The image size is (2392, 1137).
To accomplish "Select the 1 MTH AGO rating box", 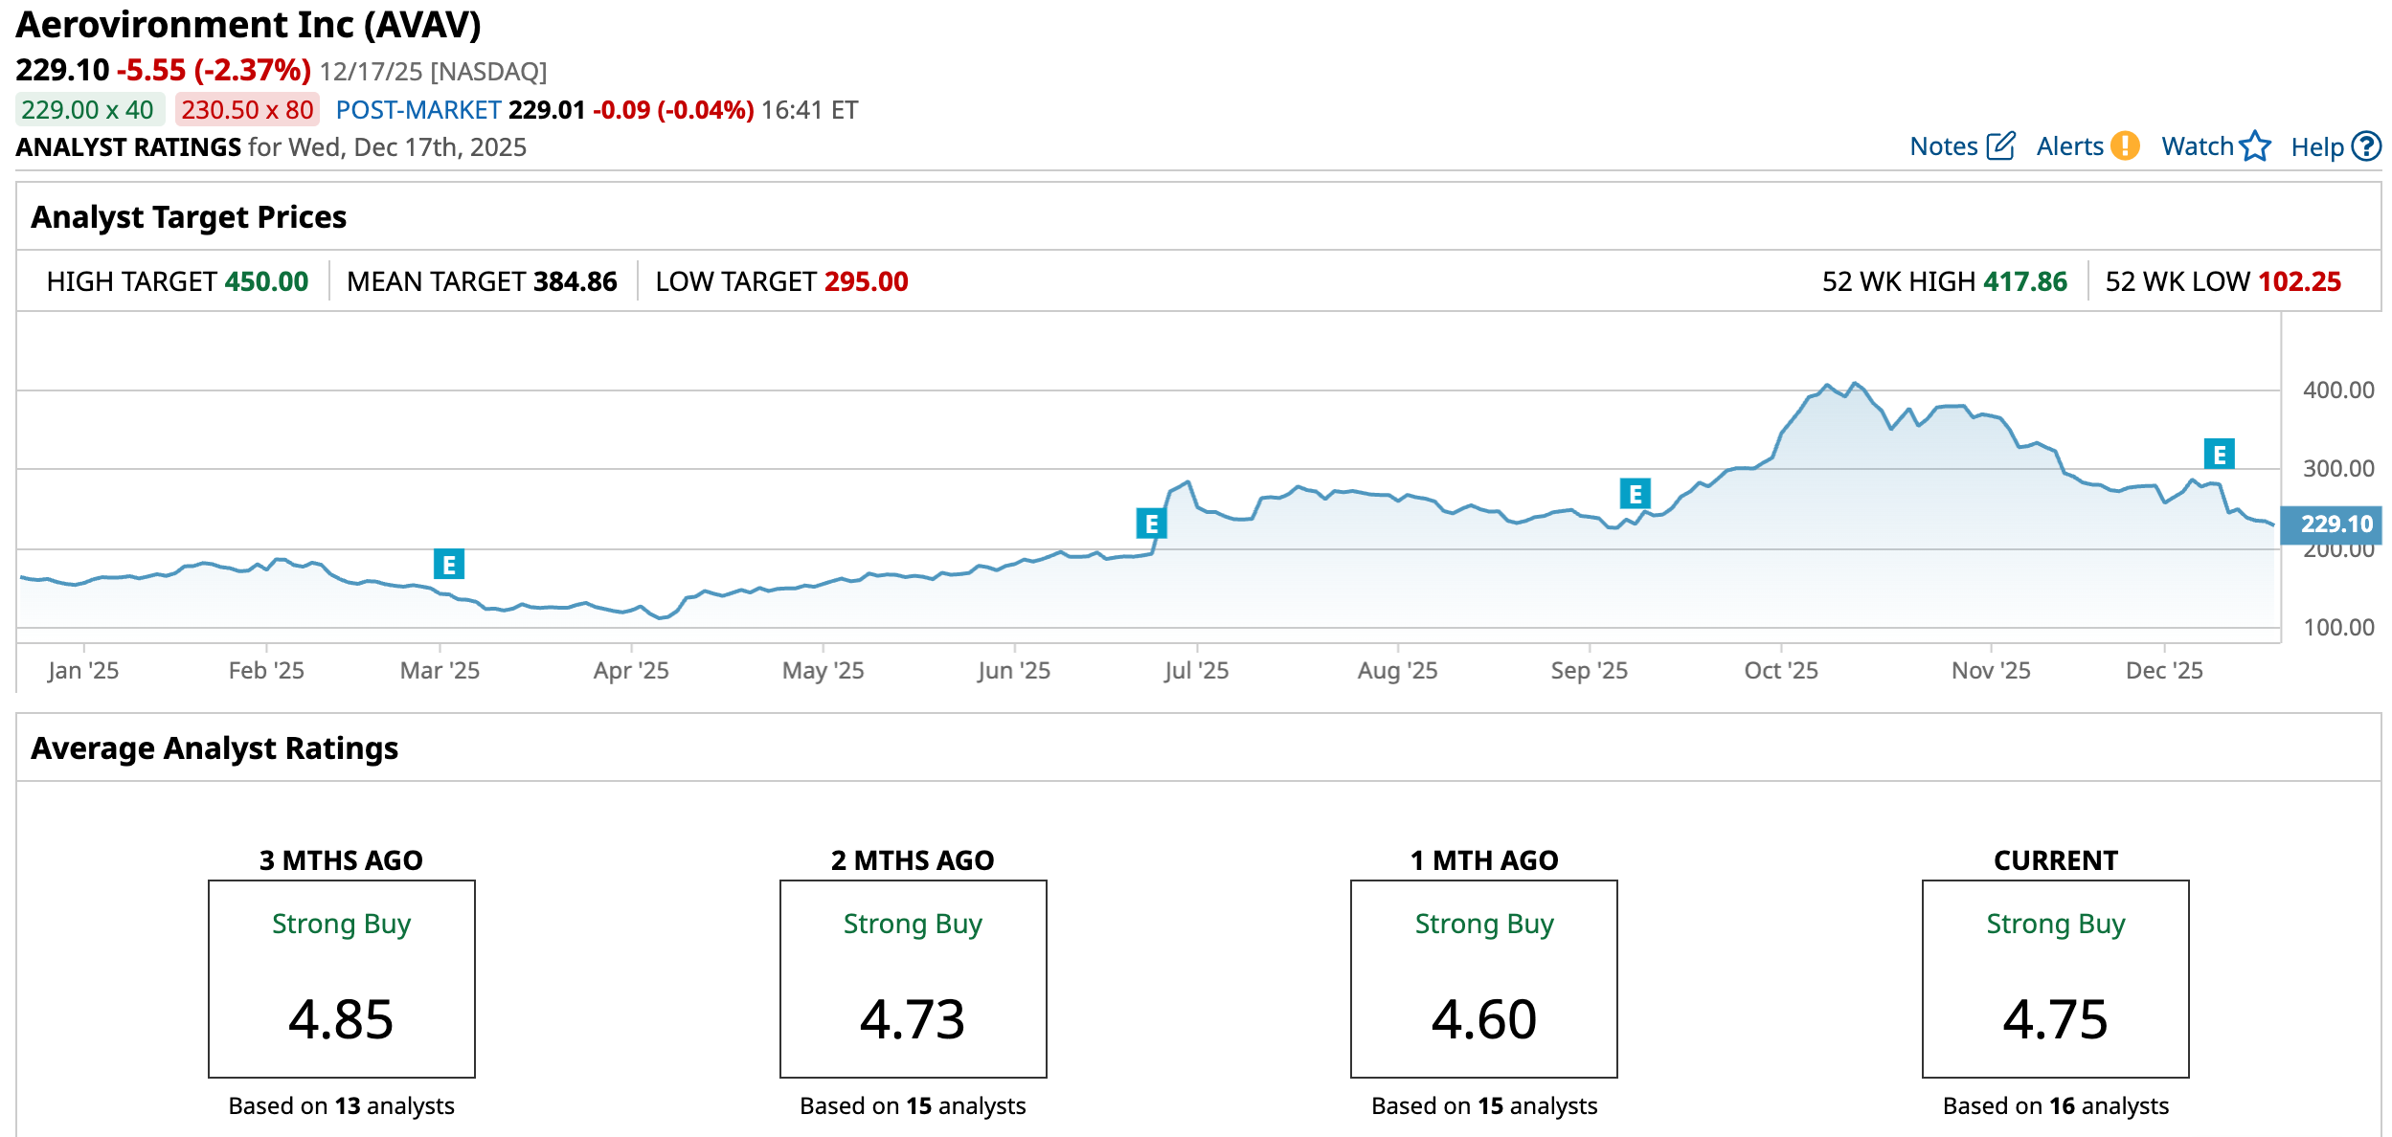I will tap(1483, 978).
